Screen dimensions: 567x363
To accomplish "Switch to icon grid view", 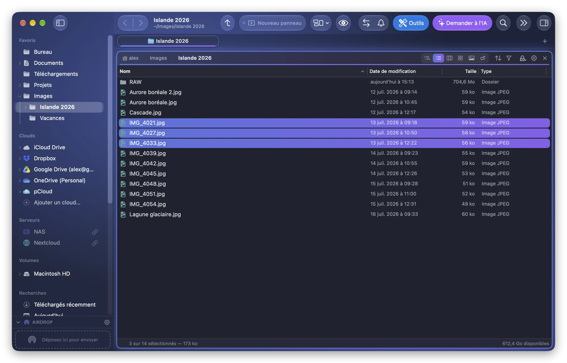I will (460, 58).
